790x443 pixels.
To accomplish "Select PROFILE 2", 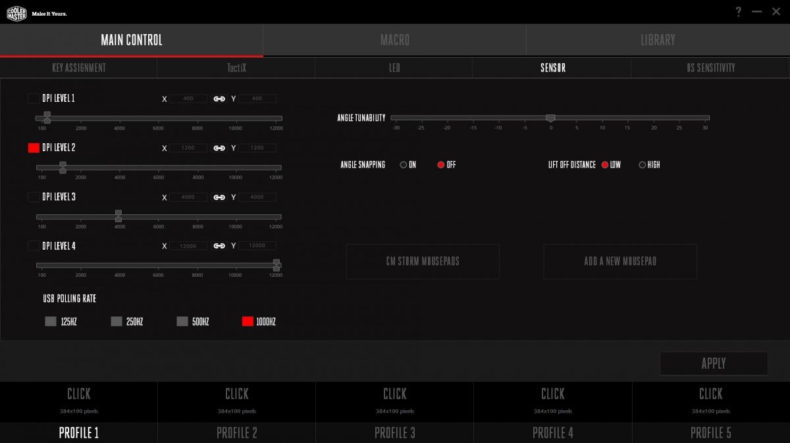I will tap(237, 432).
